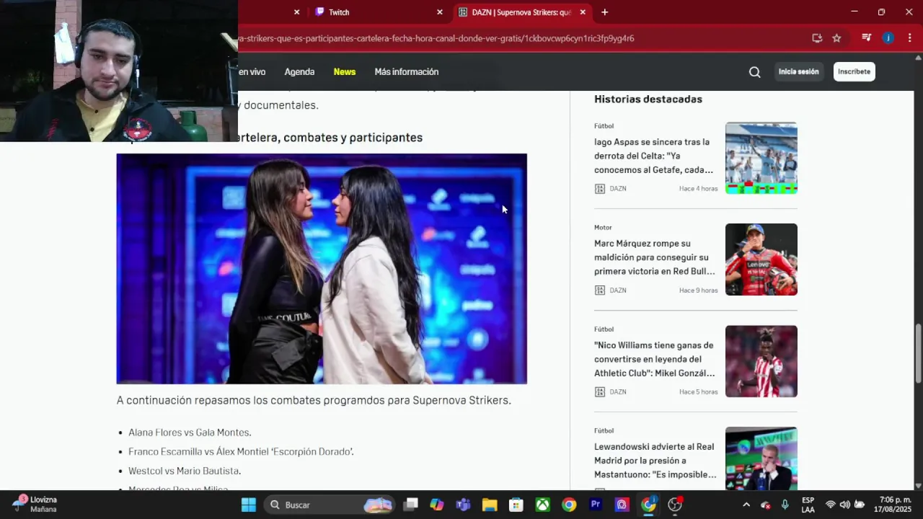
Task: Click the page vertical scrollbar thumb
Action: pos(918,353)
